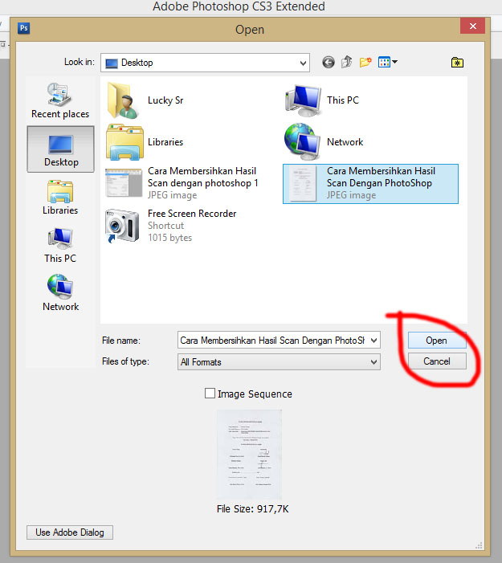Click the Open button
502x563 pixels.
pos(437,340)
